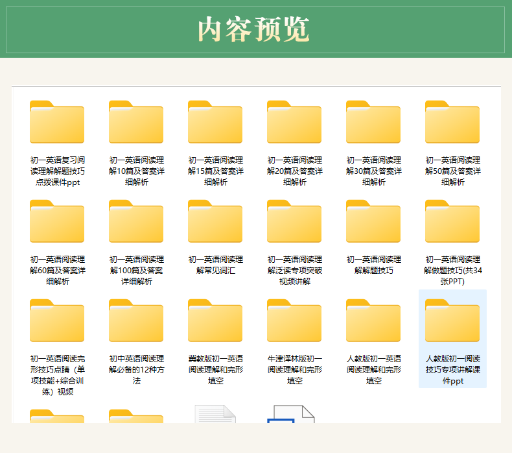Image resolution: width=512 pixels, height=453 pixels.
Task: Open folder icon for 冀教版初一英语阅读理解和完形填空
Action: (x=215, y=321)
